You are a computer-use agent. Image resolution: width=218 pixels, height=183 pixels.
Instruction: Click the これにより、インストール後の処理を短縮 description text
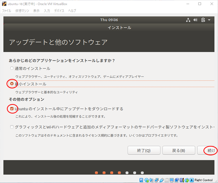coord(60,116)
